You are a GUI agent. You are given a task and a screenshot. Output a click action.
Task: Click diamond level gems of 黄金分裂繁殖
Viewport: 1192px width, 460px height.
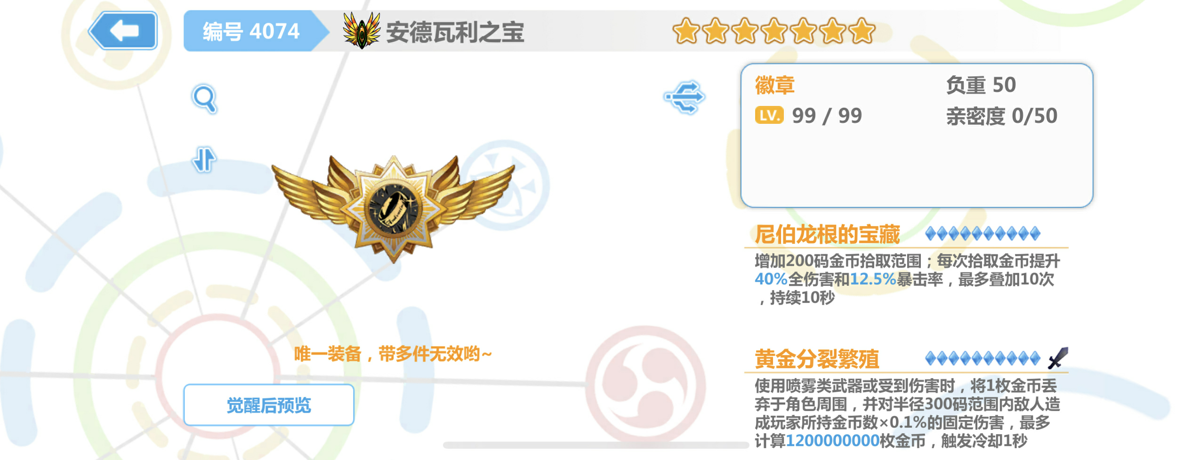point(983,358)
